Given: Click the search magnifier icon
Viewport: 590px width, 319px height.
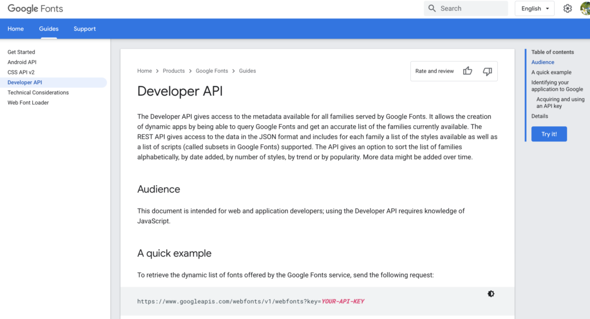Looking at the screenshot, I should pyautogui.click(x=432, y=8).
